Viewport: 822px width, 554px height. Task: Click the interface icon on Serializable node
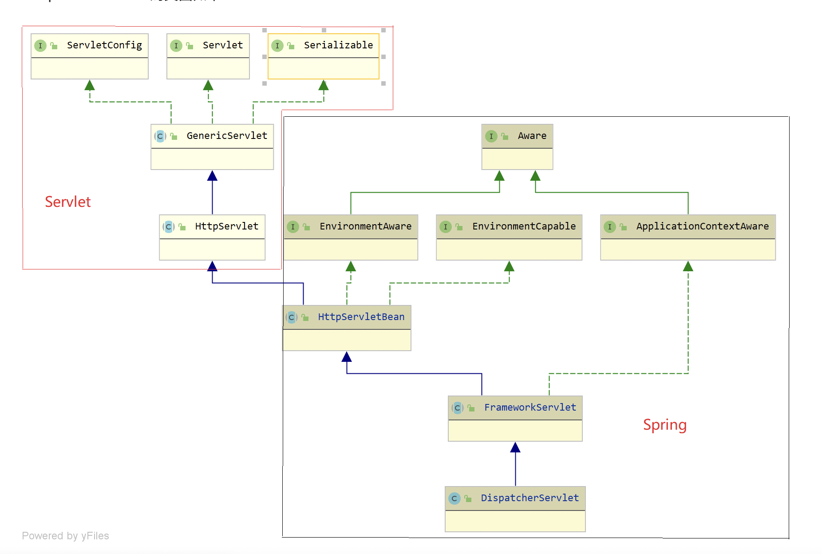pyautogui.click(x=277, y=46)
